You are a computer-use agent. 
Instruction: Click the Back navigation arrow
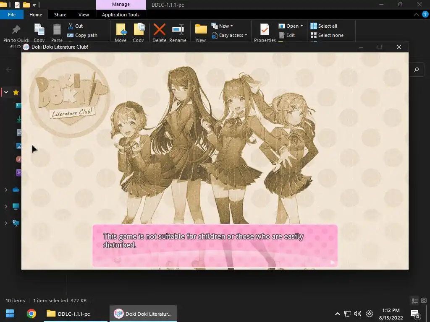point(9,70)
